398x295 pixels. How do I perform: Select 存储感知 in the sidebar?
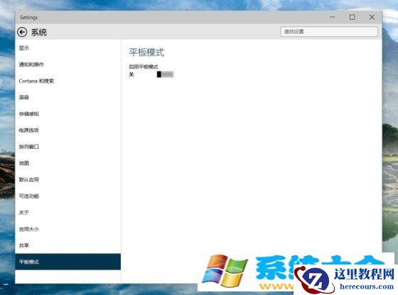(x=68, y=113)
